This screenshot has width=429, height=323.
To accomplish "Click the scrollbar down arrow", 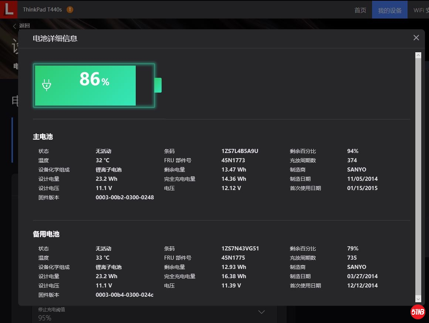I will 418,299.
